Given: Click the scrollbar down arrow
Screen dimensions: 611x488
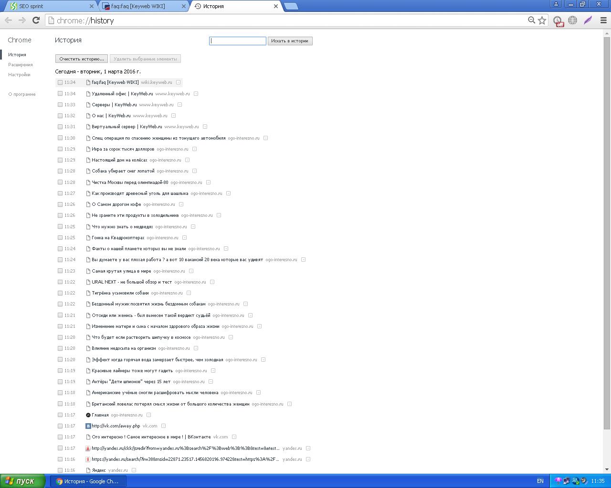Looking at the screenshot, I should tap(607, 470).
